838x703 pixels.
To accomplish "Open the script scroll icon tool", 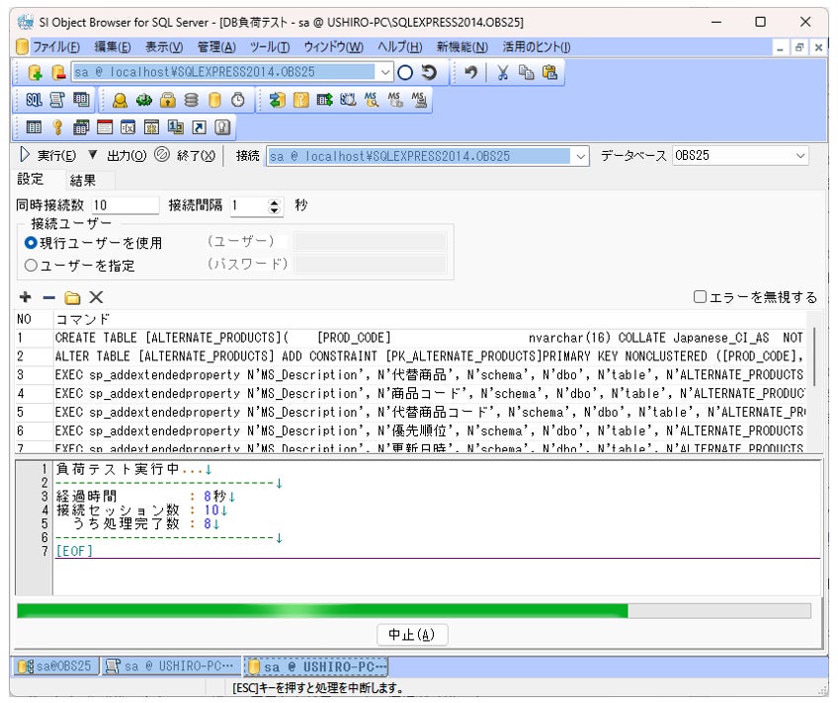I will 57,100.
